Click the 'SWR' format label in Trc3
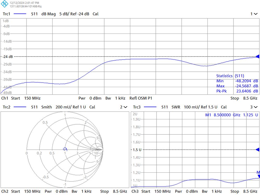260x195 pixels. (x=176, y=107)
